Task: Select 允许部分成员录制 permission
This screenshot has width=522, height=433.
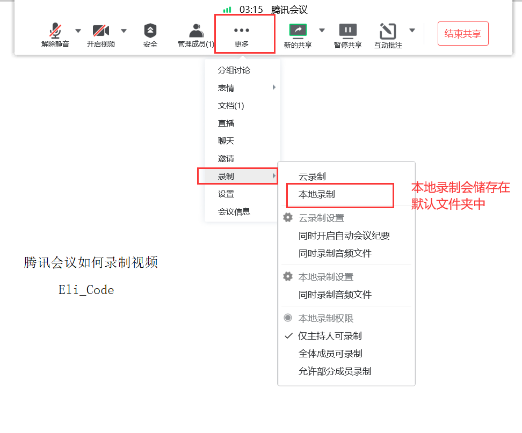Action: click(346, 371)
